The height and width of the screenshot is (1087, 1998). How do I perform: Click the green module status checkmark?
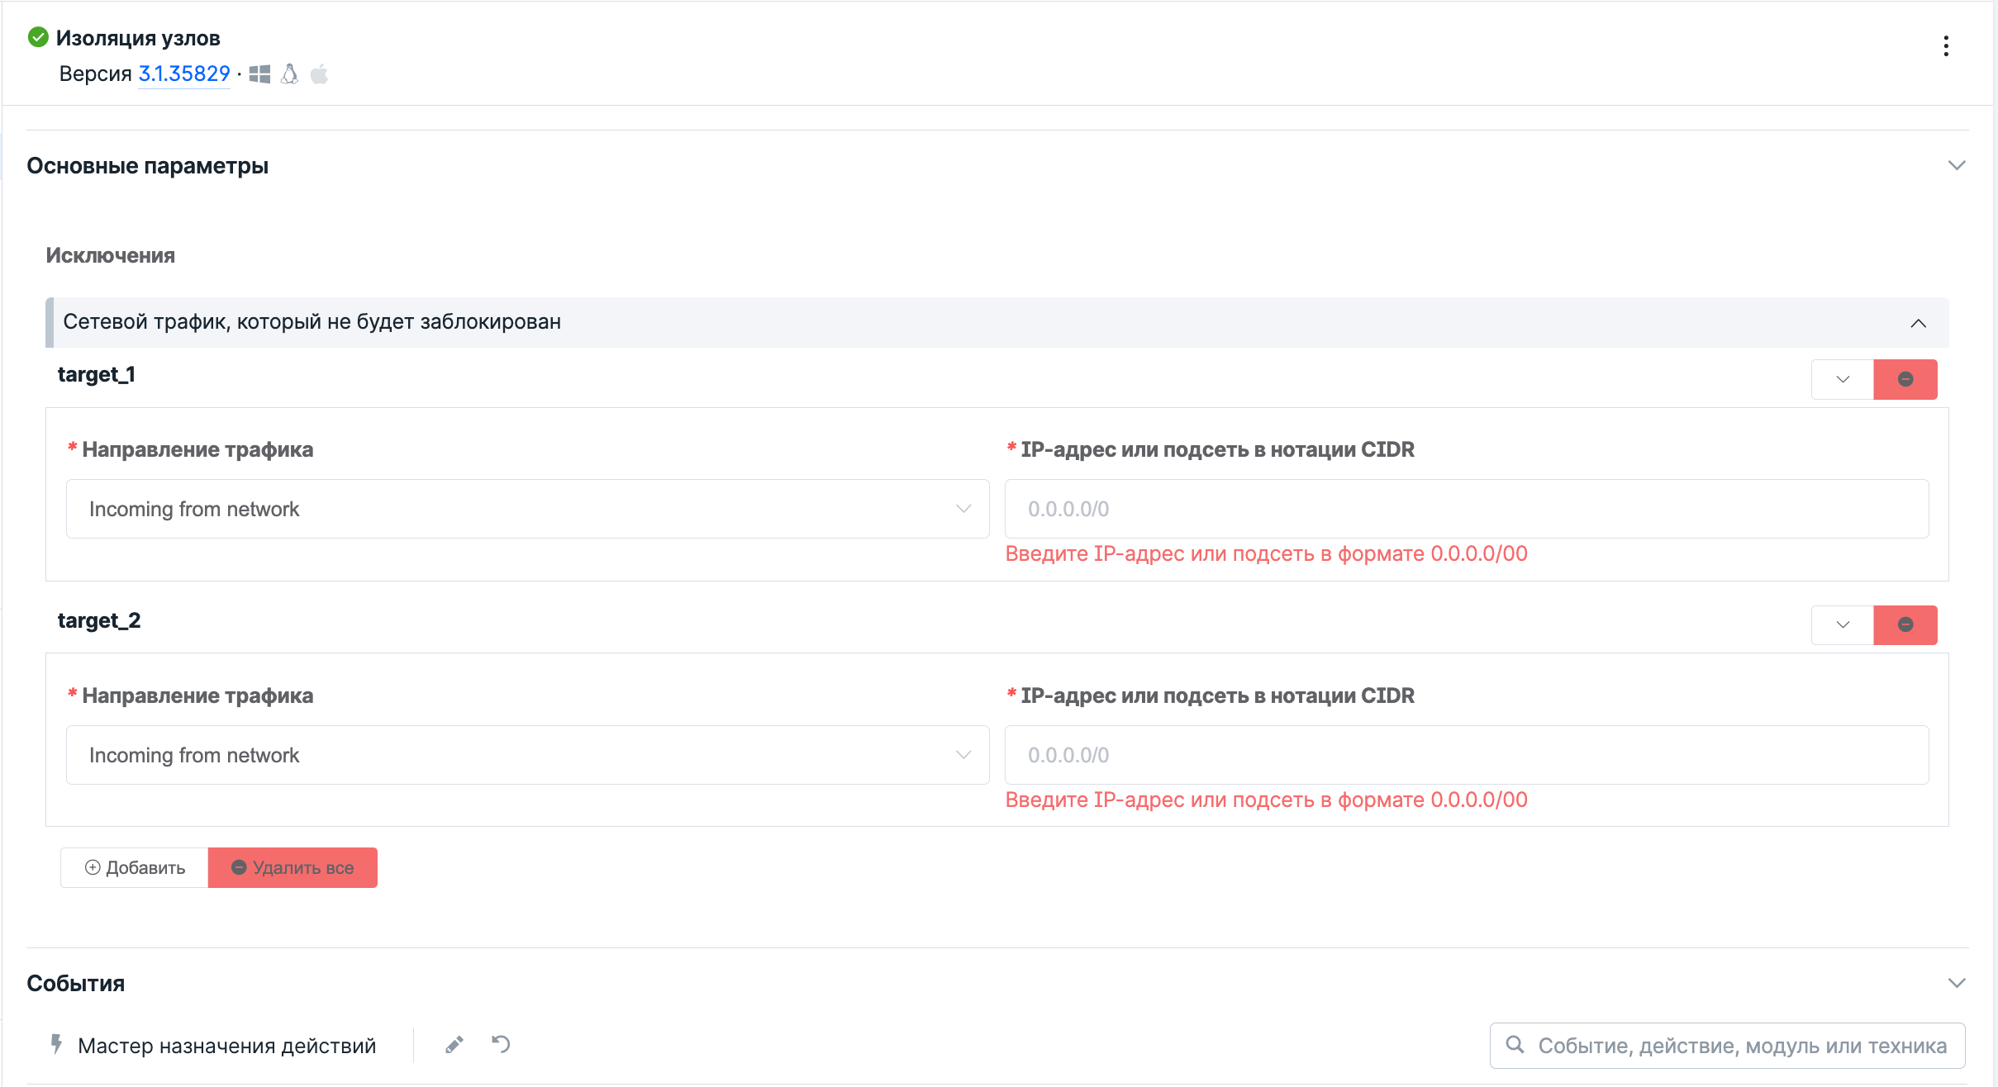38,37
